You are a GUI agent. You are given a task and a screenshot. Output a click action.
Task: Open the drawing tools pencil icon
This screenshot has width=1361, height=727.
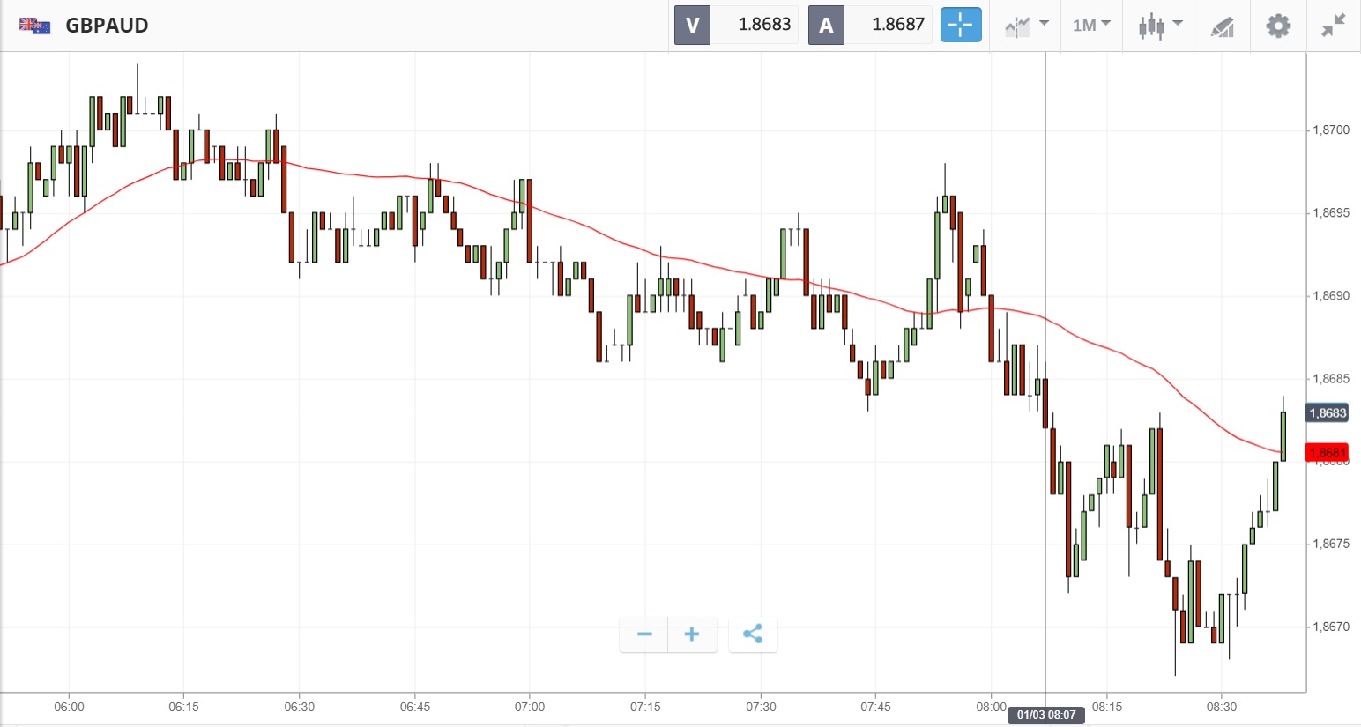[1222, 26]
